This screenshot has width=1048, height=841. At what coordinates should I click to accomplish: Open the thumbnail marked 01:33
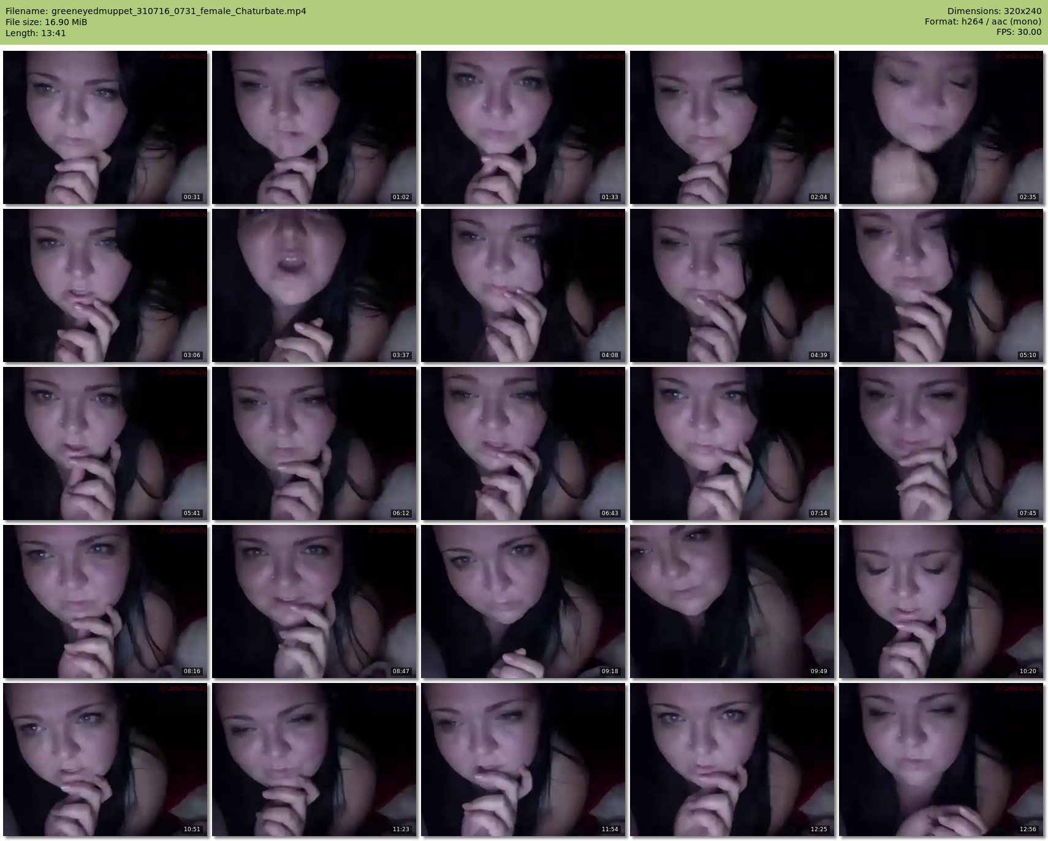tap(523, 127)
